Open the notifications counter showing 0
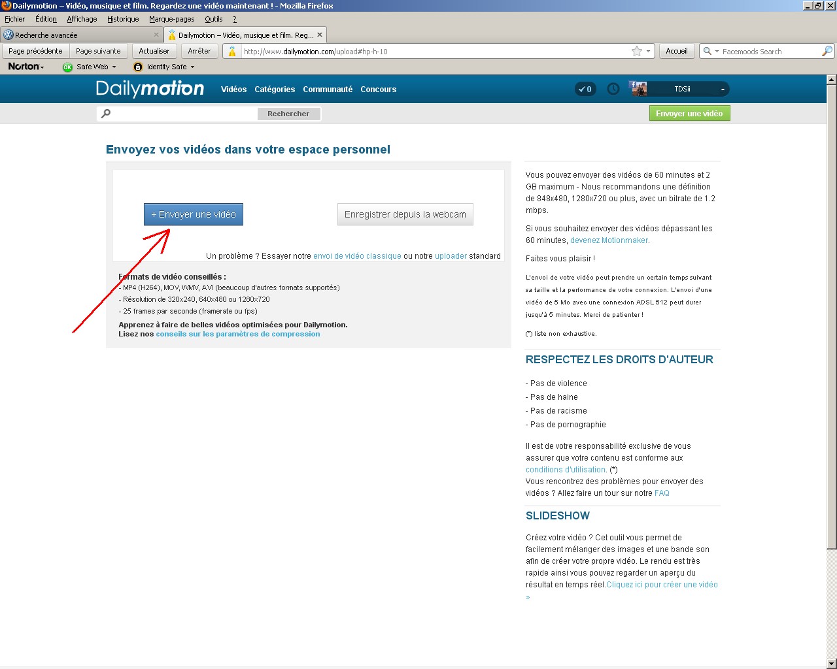 pos(585,89)
